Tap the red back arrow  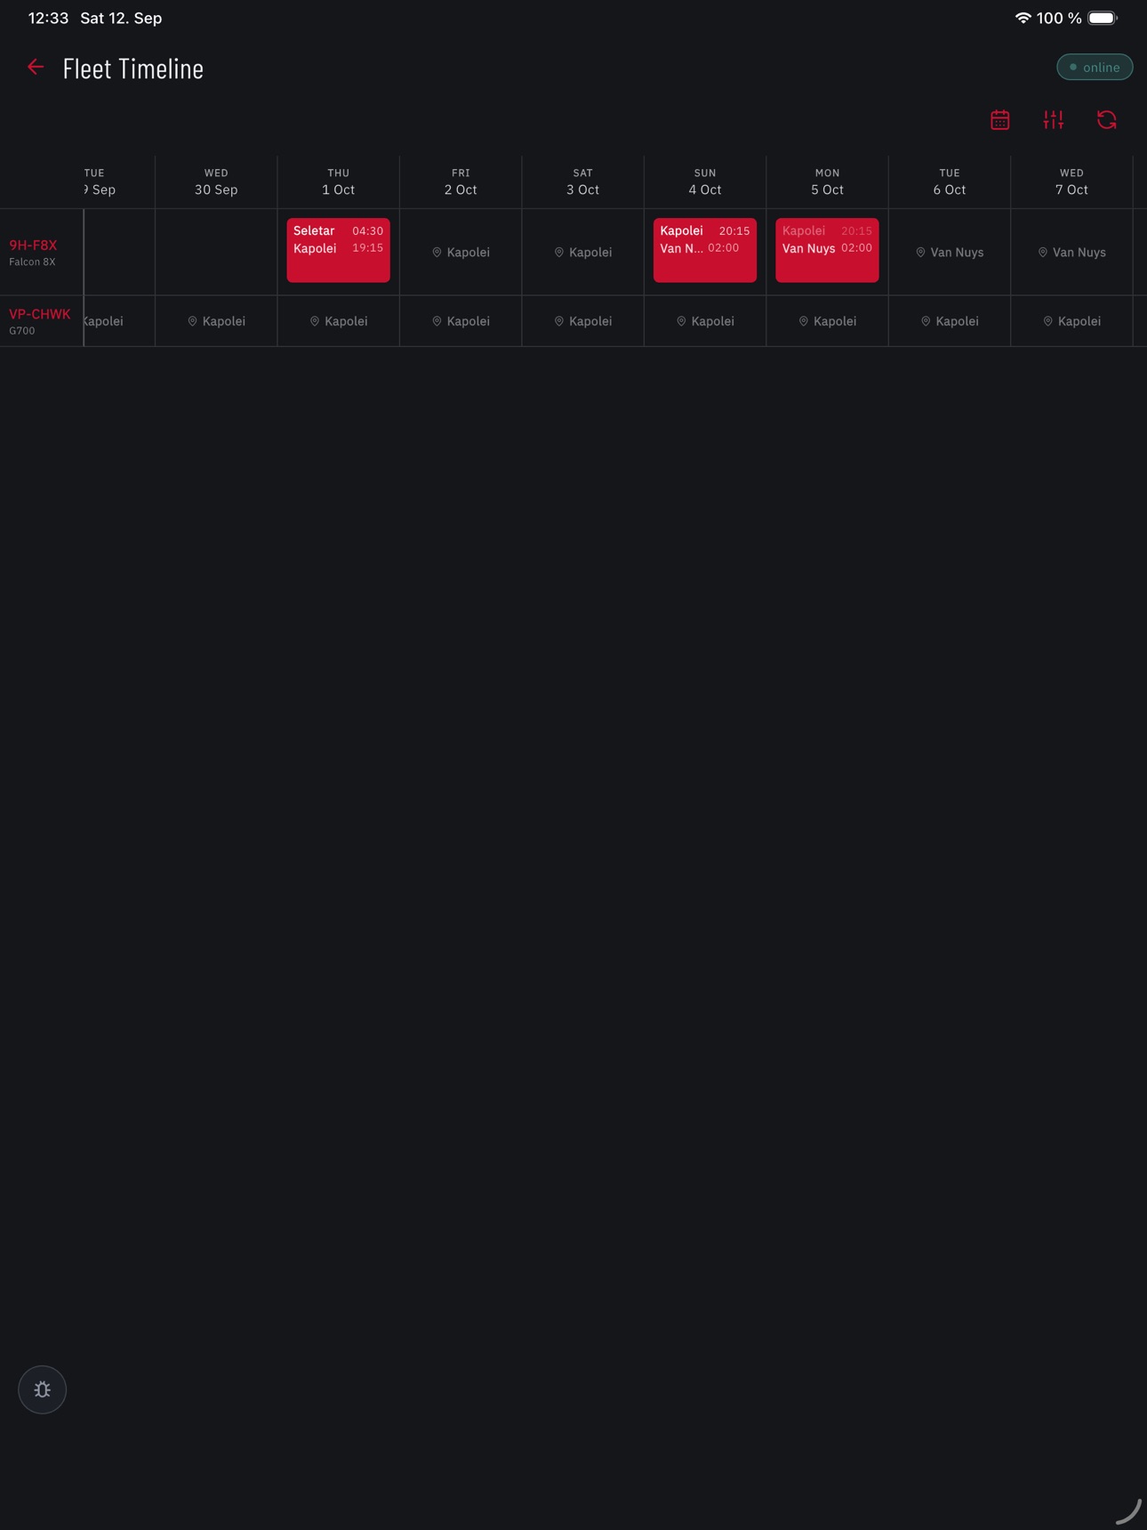[36, 68]
